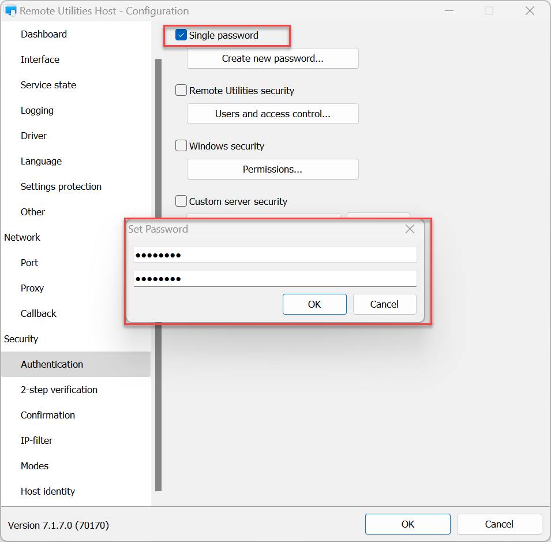The height and width of the screenshot is (542, 551).
Task: Enable the Windows security checkbox
Action: (x=181, y=146)
